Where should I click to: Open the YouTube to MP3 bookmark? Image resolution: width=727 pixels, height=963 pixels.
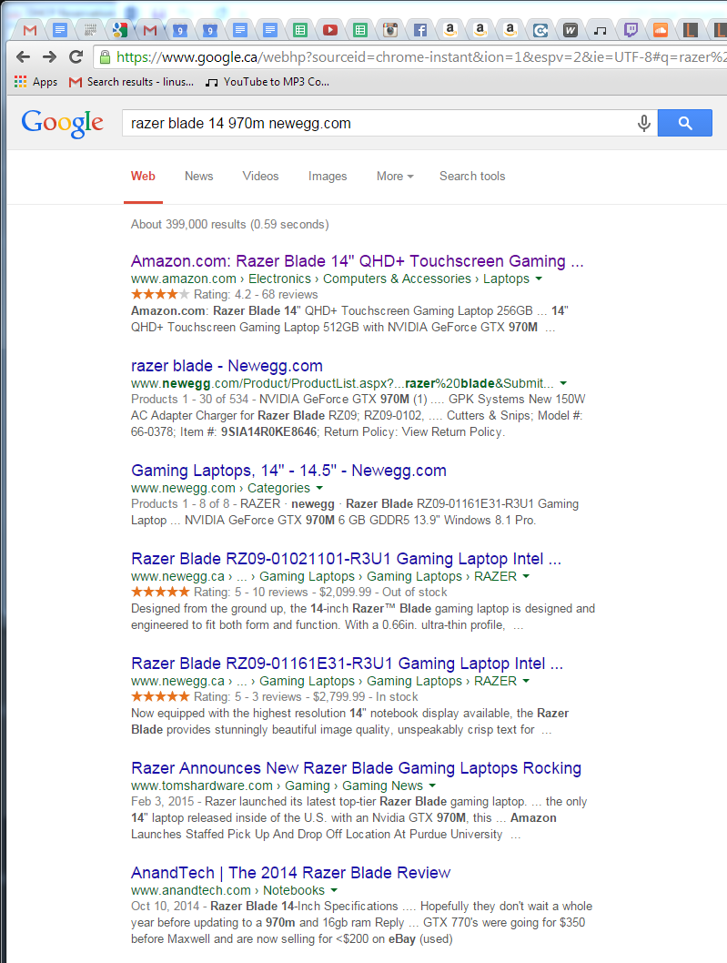pyautogui.click(x=268, y=82)
